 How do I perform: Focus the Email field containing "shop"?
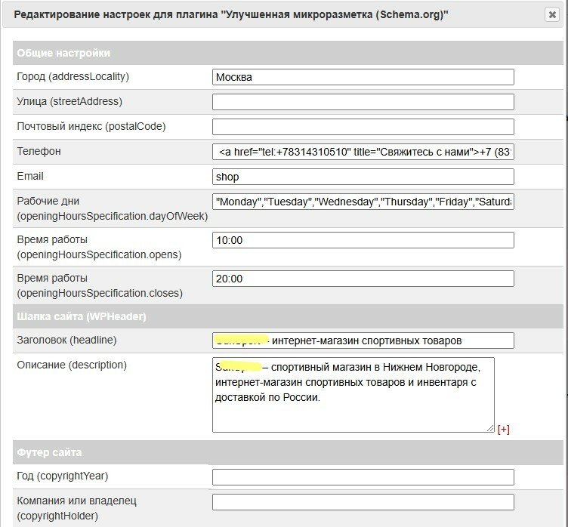(x=363, y=177)
